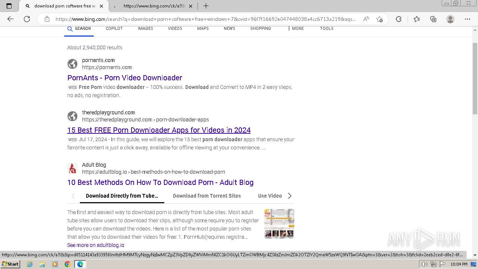Click the pornants.com globe favicon
The width and height of the screenshot is (478, 269).
[x=72, y=64]
